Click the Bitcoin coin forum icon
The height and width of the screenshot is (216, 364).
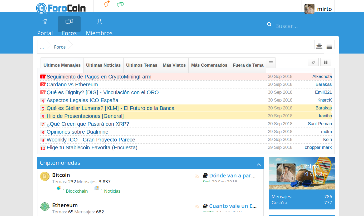pyautogui.click(x=45, y=176)
